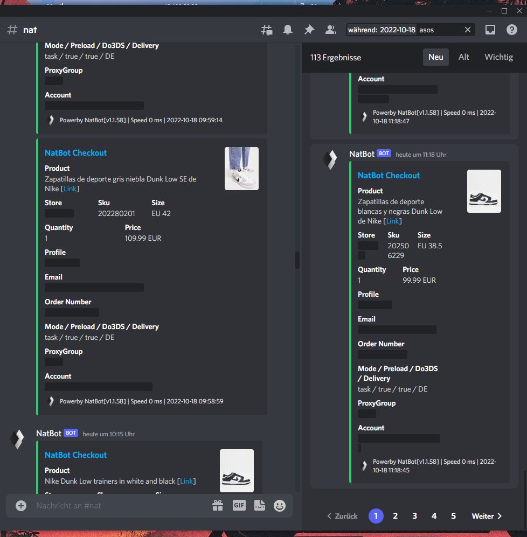Image resolution: width=527 pixels, height=537 pixels.
Task: Click the Sku value 202280201
Action: coord(116,213)
